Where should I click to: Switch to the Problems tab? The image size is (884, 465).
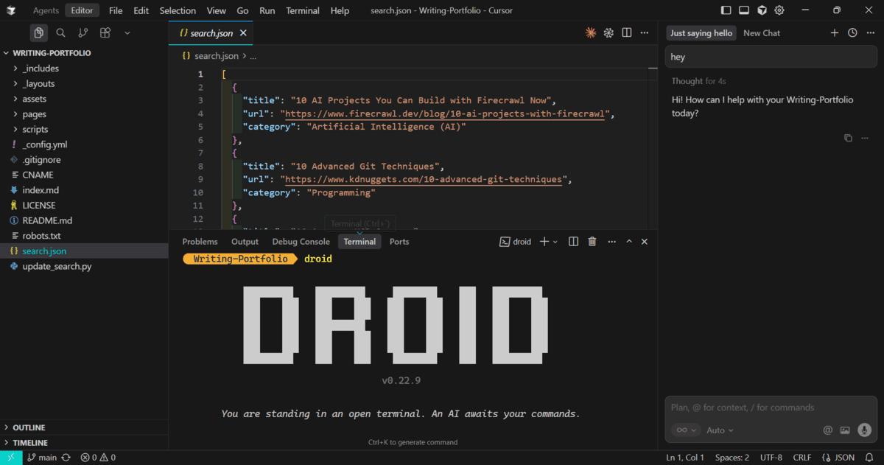click(200, 241)
